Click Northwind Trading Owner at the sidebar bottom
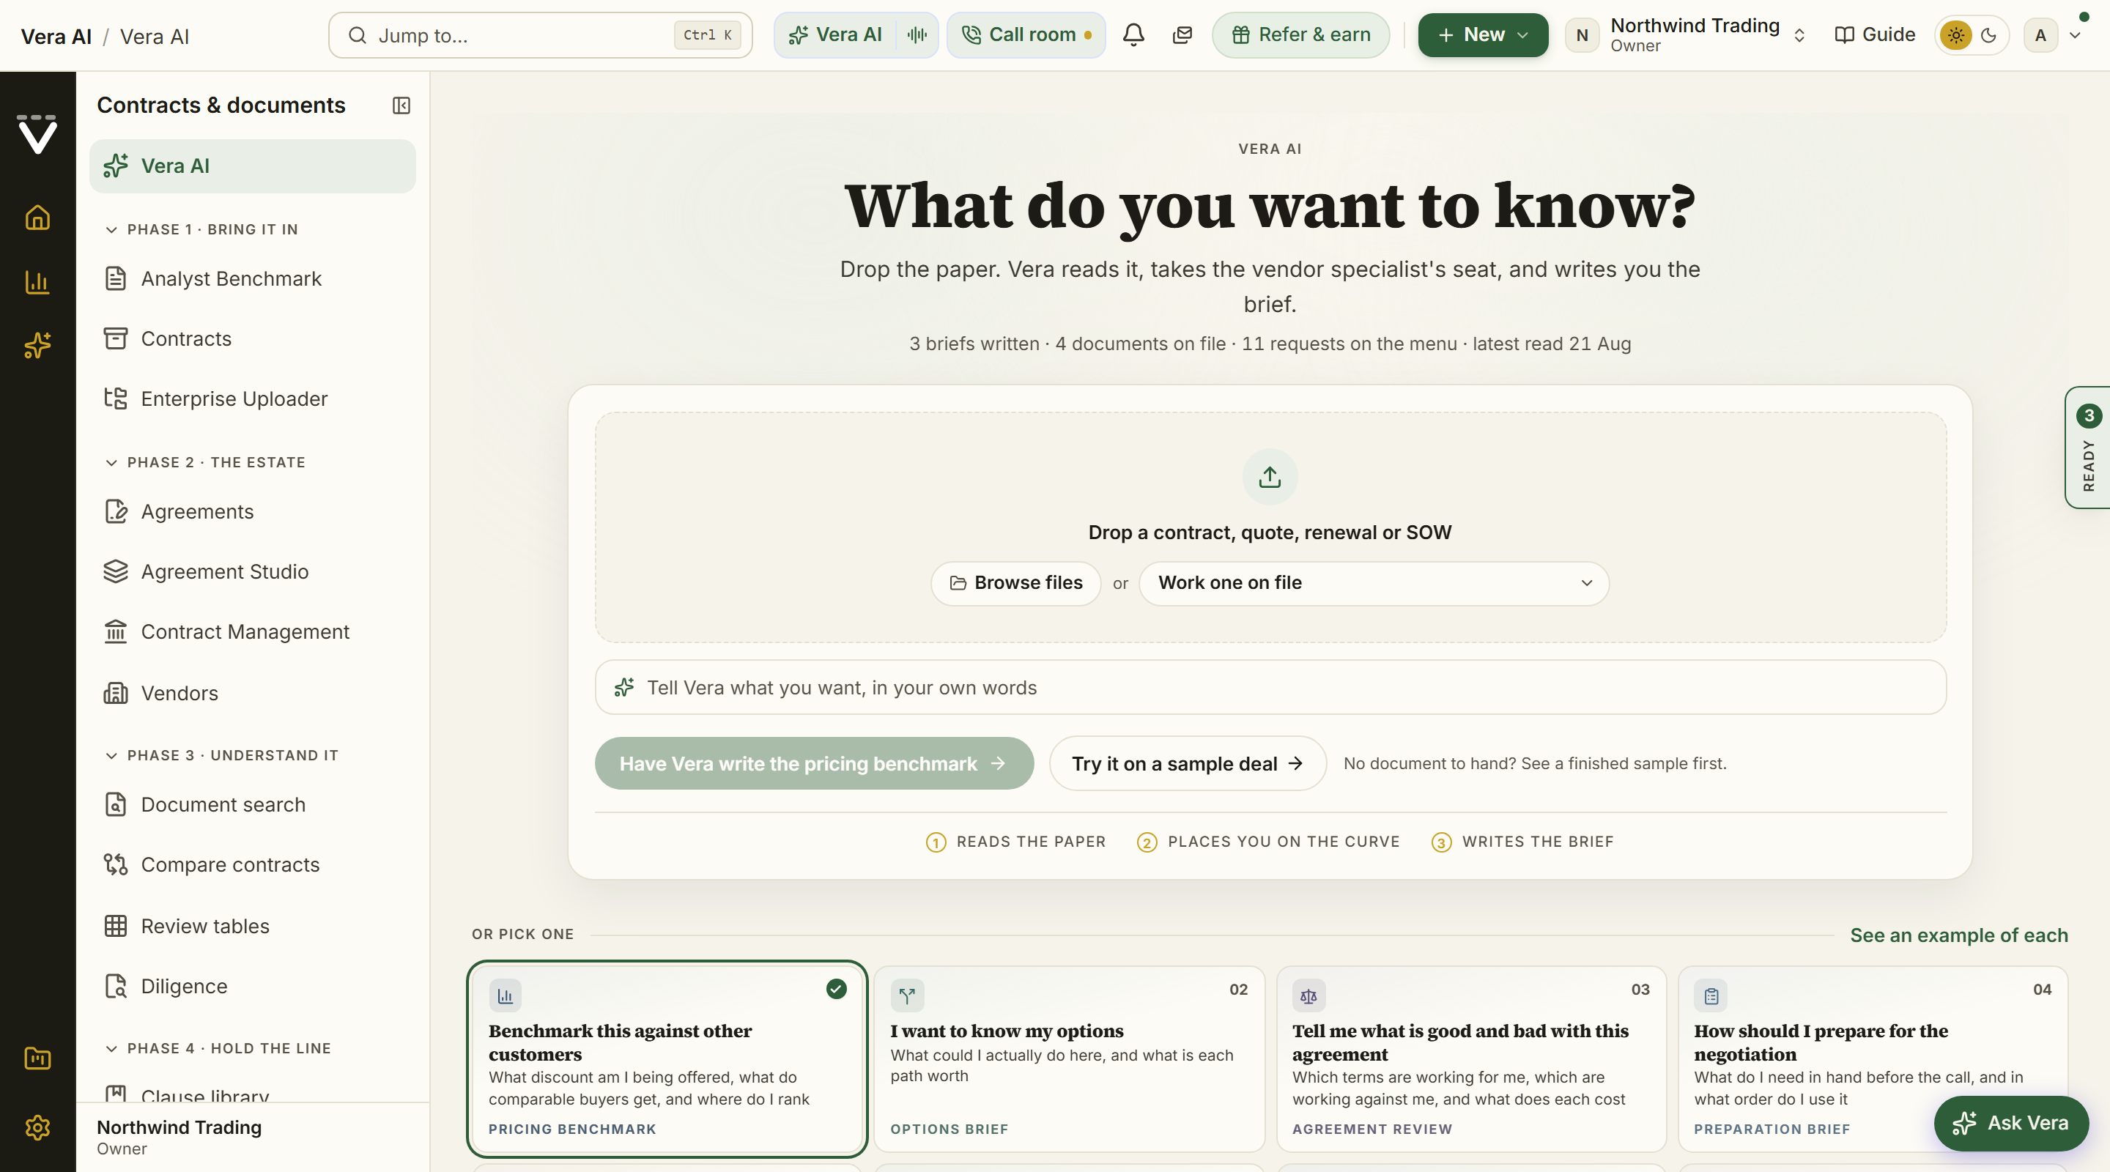 tap(252, 1137)
